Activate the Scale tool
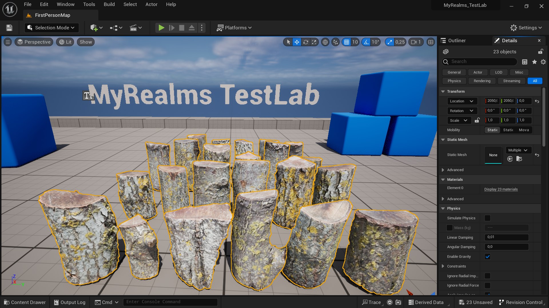The image size is (549, 308). pyautogui.click(x=314, y=42)
